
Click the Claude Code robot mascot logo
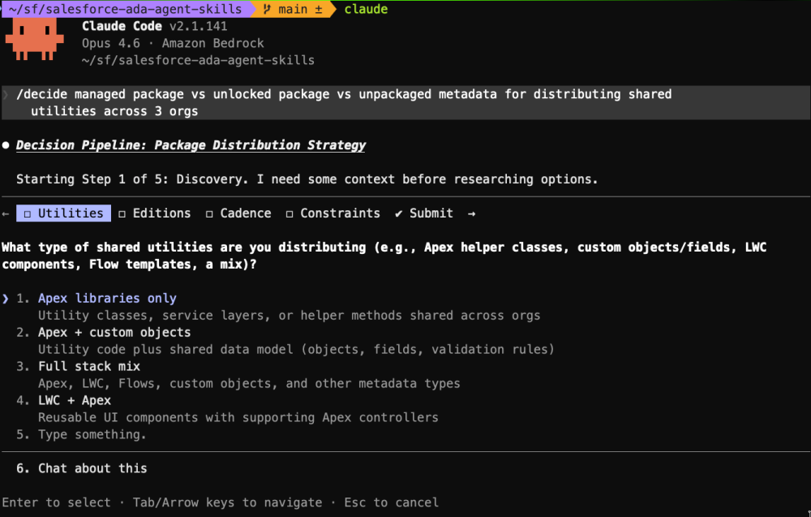35,39
